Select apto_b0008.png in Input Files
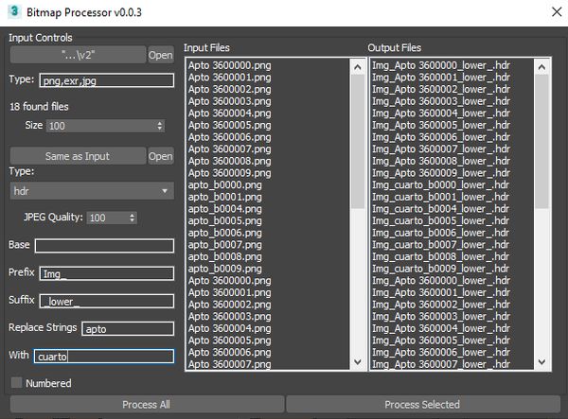 click(x=224, y=256)
